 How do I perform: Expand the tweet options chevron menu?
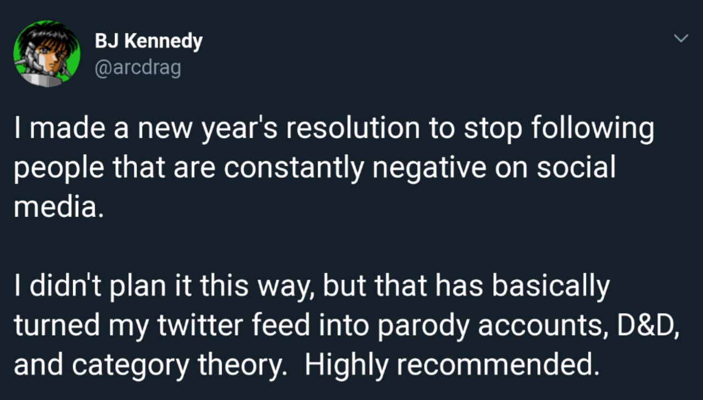click(681, 38)
